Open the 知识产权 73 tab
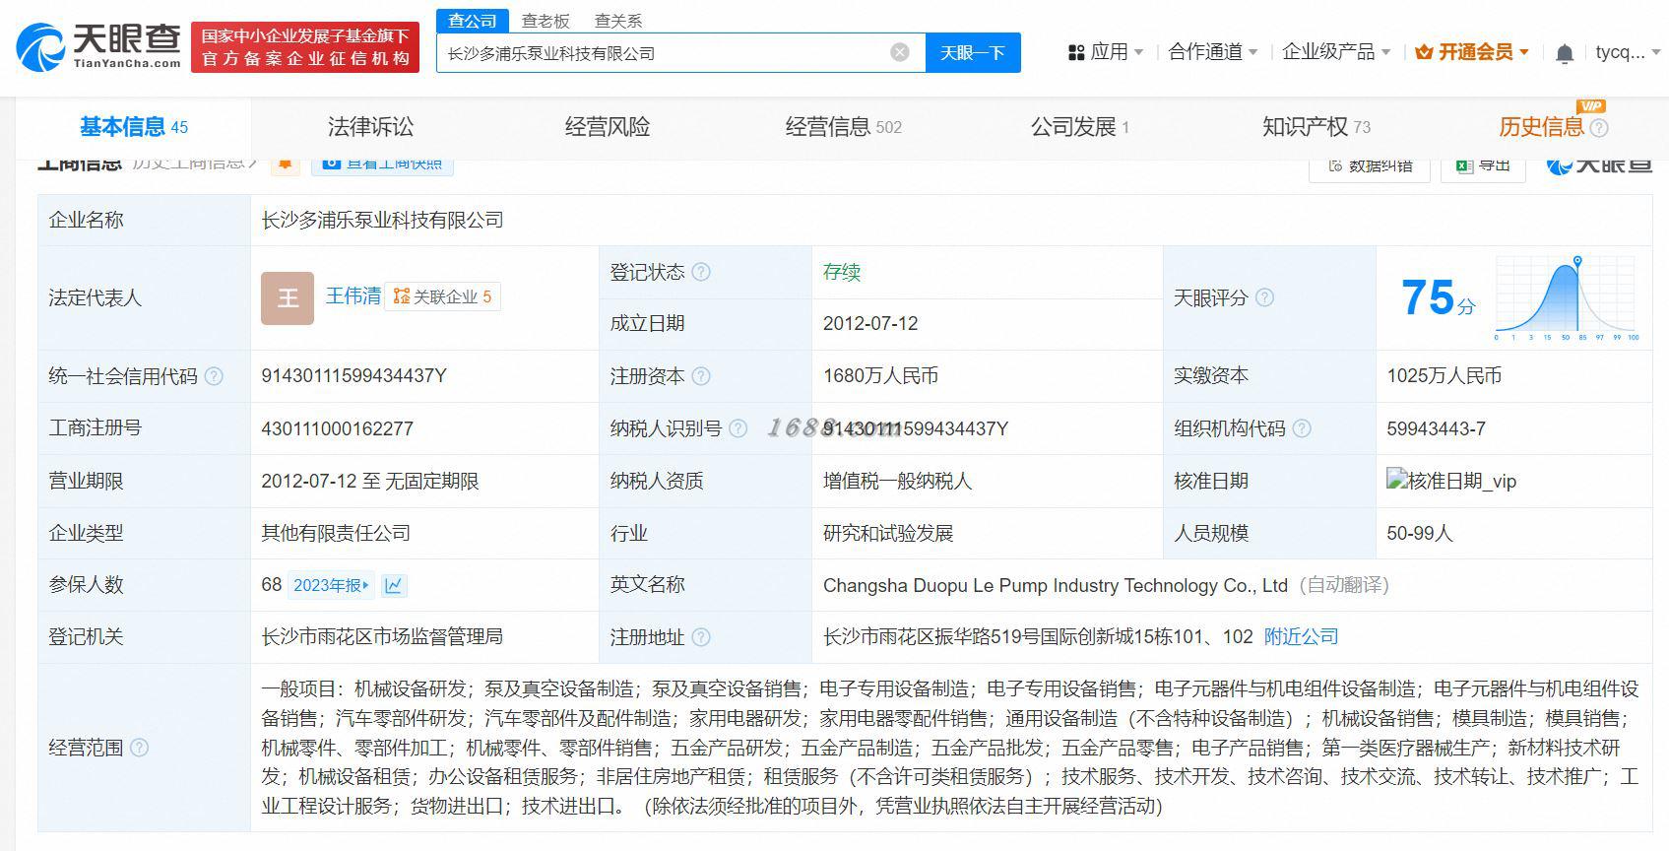The height and width of the screenshot is (851, 1669). 1316,127
